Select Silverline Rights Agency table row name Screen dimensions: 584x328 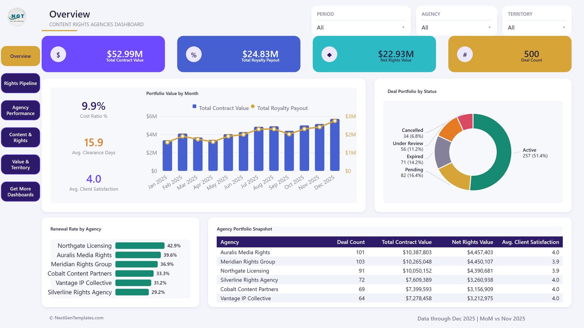249,280
